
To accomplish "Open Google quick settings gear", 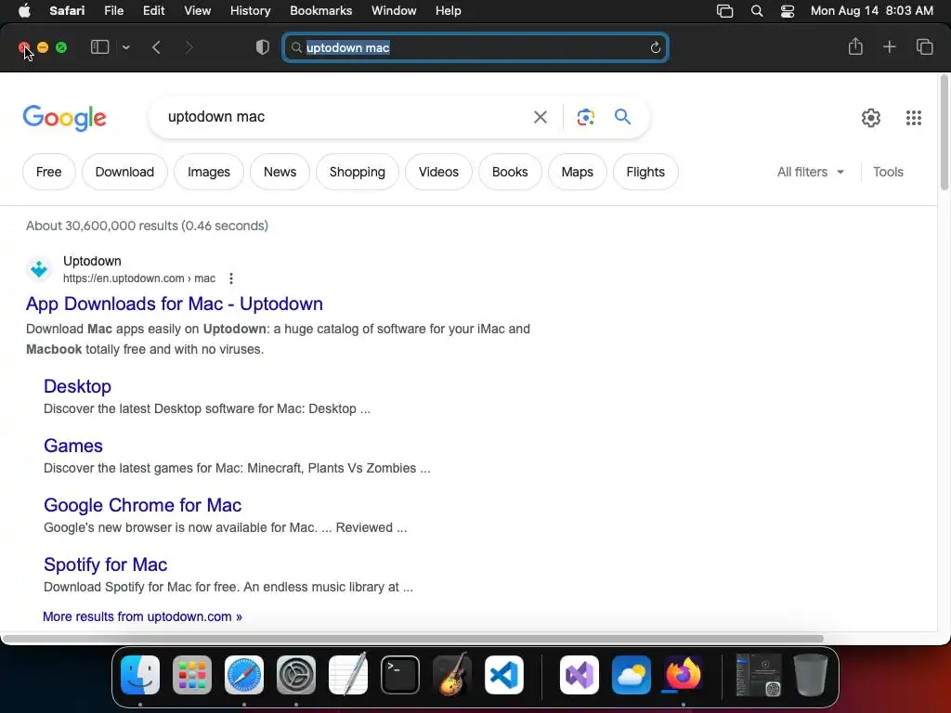I will (x=871, y=118).
